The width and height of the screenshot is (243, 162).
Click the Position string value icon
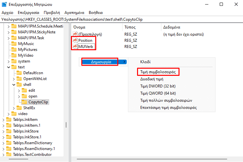(x=75, y=40)
